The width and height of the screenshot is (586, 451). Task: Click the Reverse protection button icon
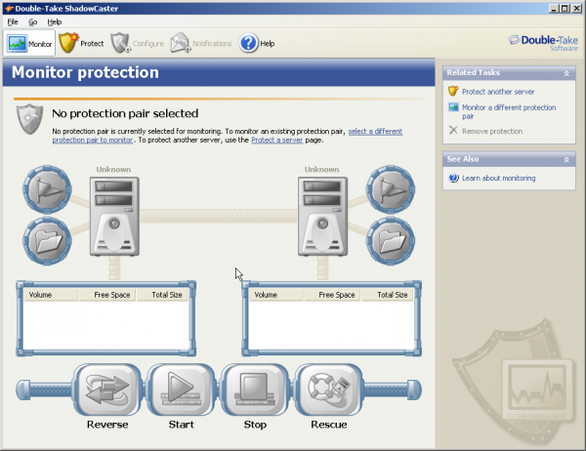tap(107, 389)
